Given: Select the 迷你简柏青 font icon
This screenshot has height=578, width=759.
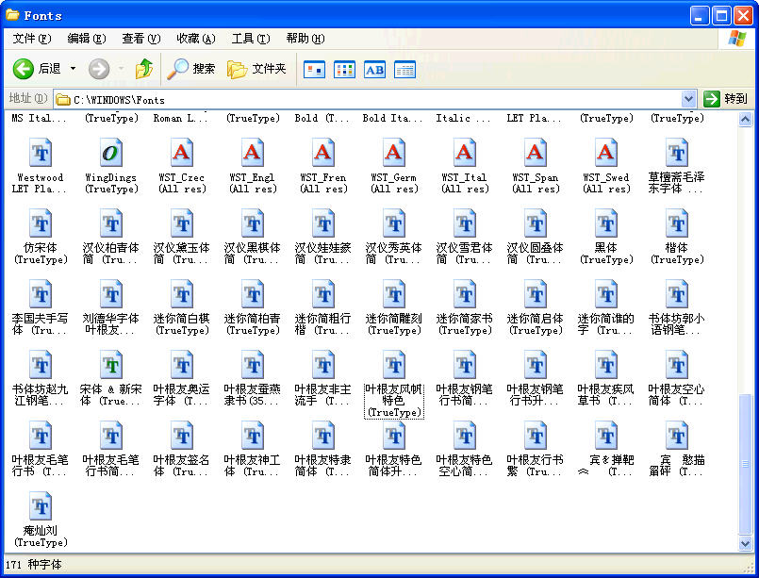Looking at the screenshot, I should point(253,294).
